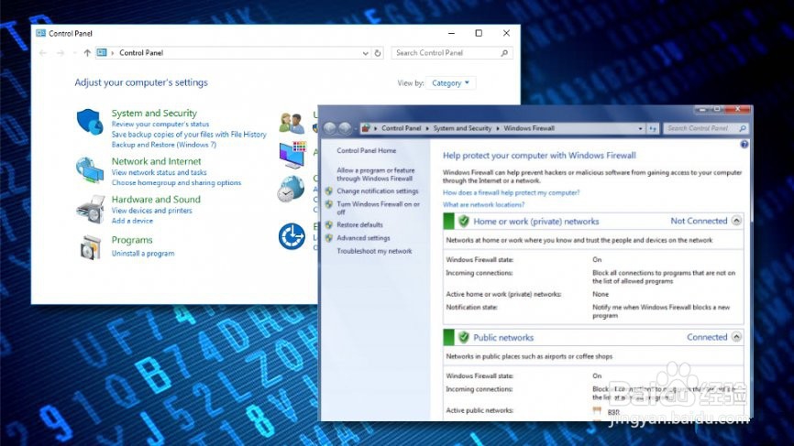Click Windows Firewall breadcrumb segment

pyautogui.click(x=529, y=128)
